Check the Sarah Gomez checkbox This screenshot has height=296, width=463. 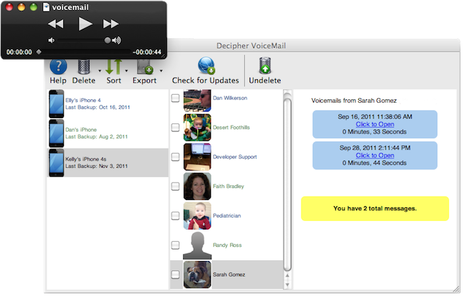tap(176, 275)
